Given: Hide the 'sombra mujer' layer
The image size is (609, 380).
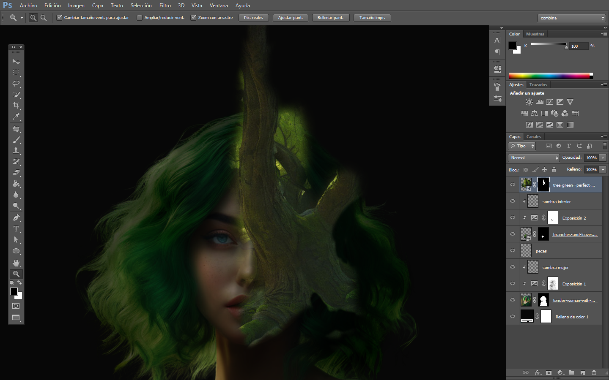Looking at the screenshot, I should pyautogui.click(x=513, y=267).
